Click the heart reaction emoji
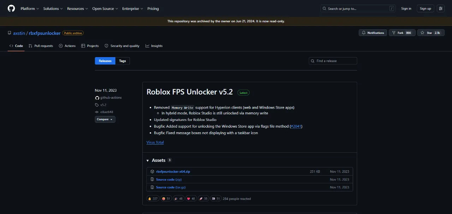The width and height of the screenshot is (452, 214). tap(191, 199)
